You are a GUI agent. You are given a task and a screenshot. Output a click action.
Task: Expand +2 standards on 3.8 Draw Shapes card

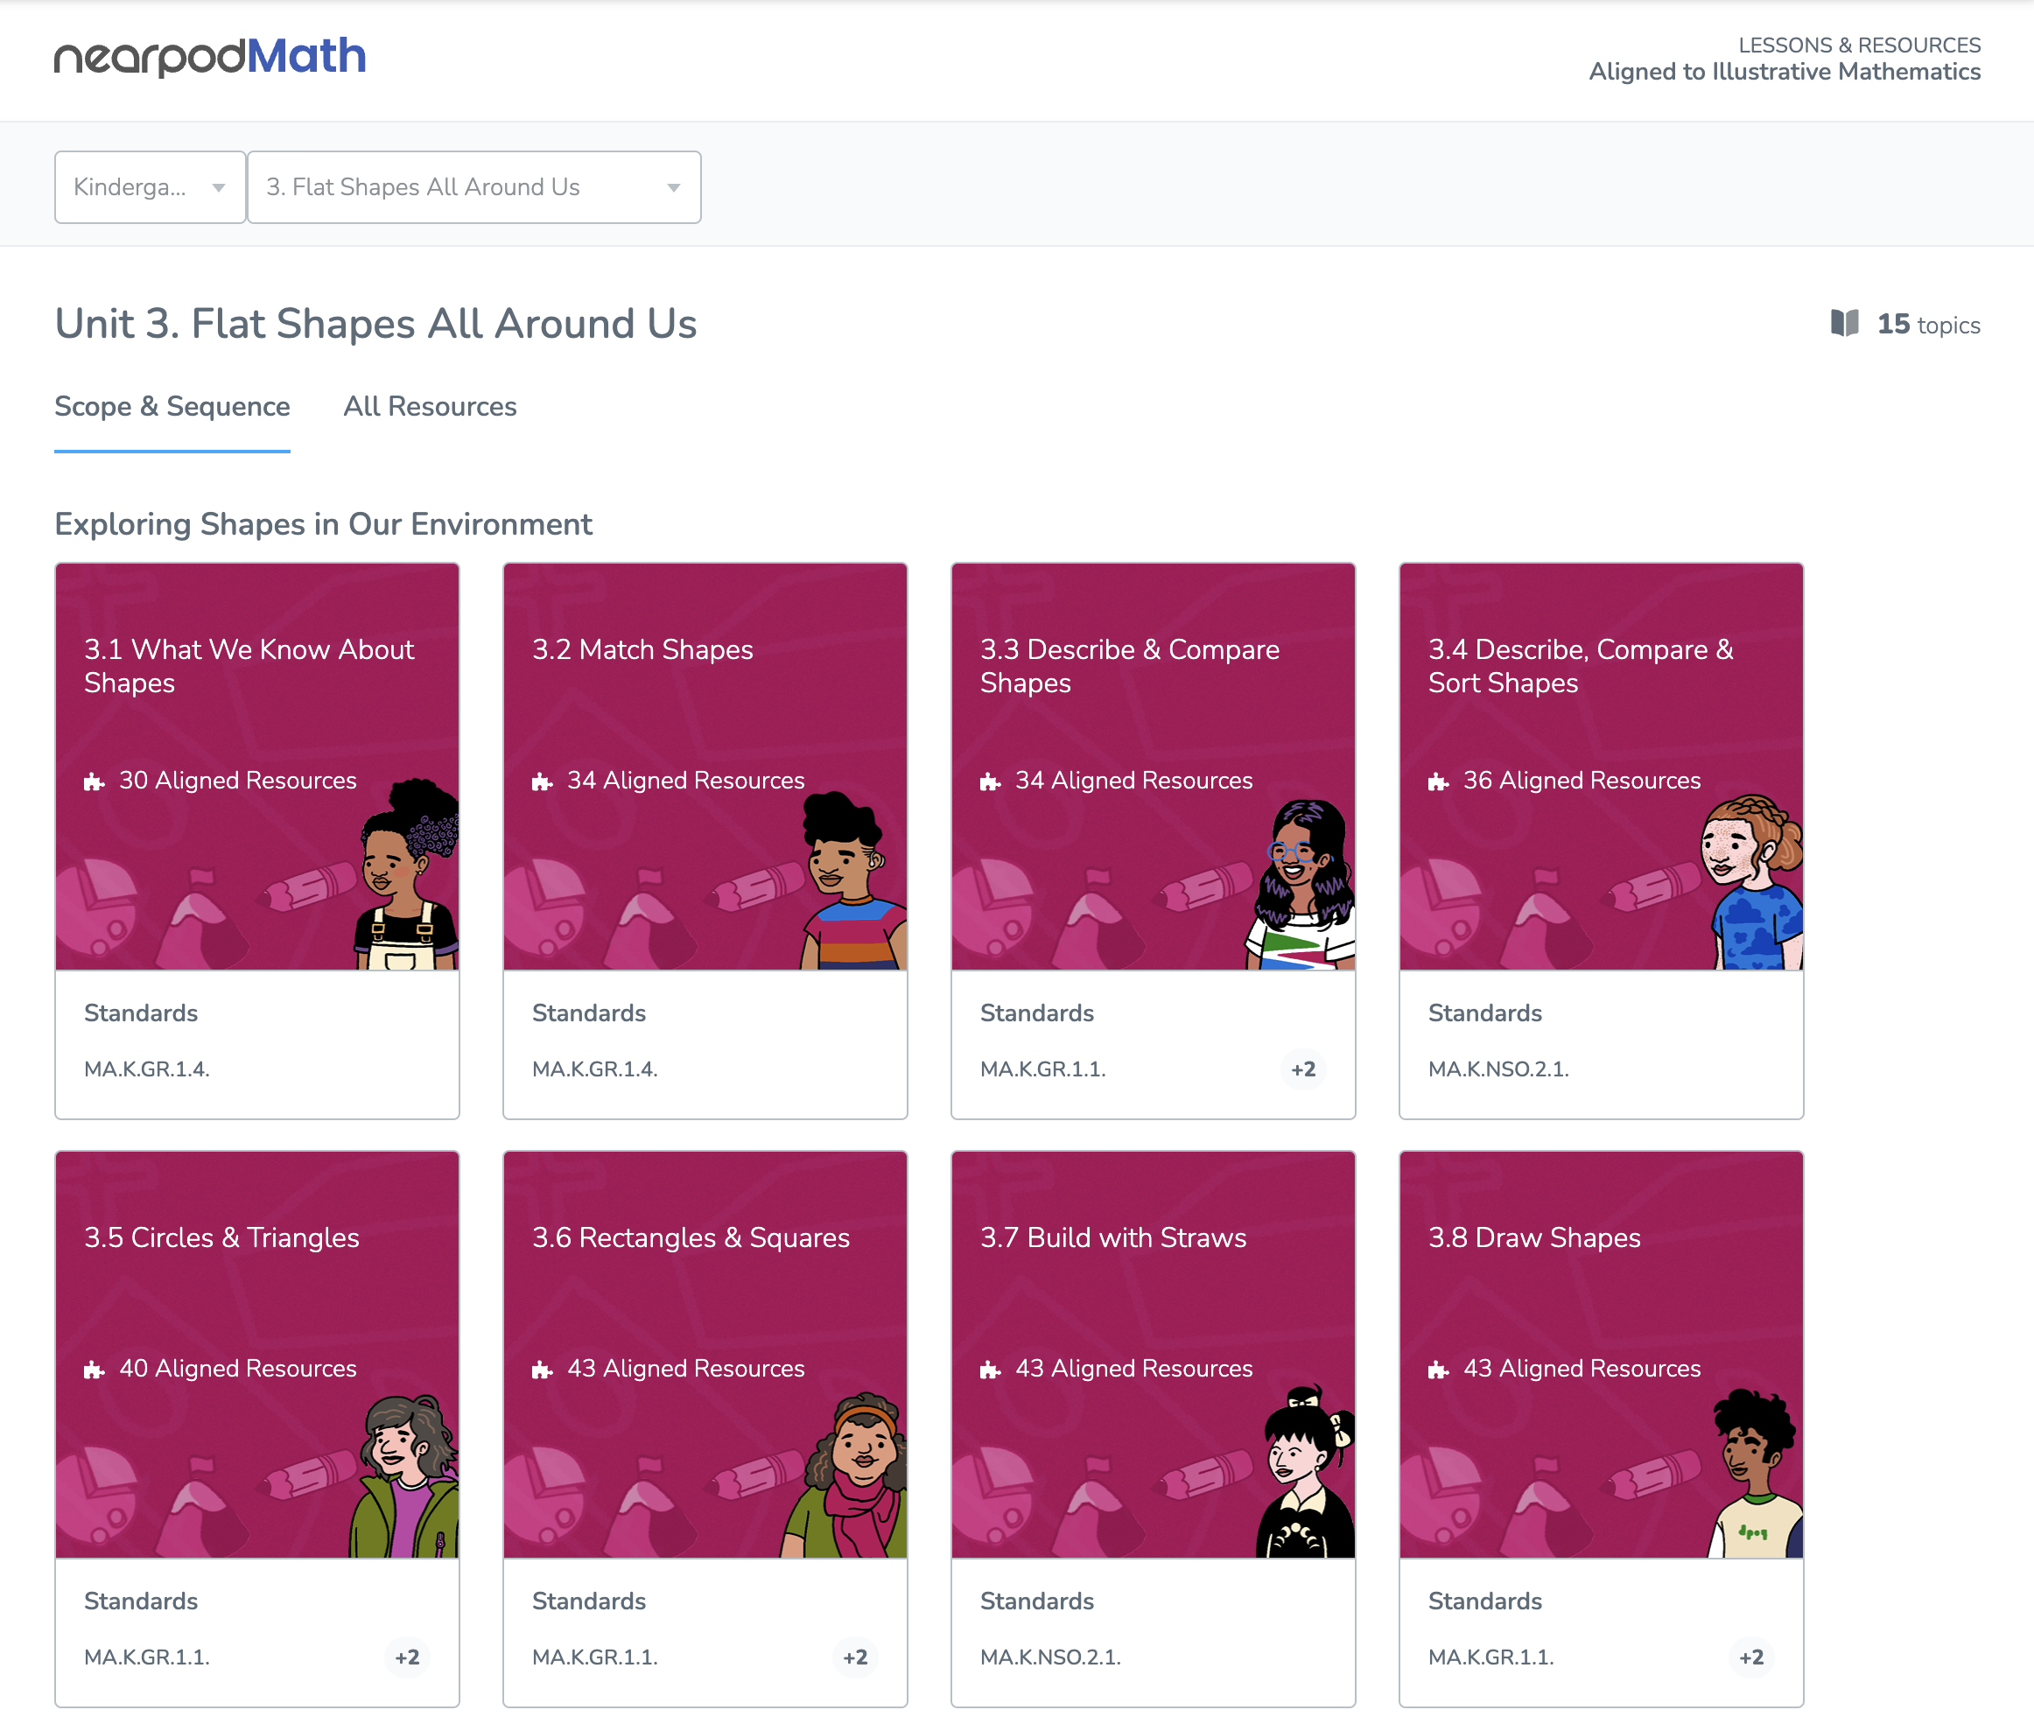(1751, 1657)
